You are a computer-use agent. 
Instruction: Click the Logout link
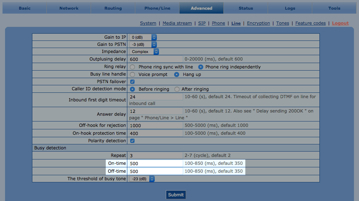click(340, 23)
